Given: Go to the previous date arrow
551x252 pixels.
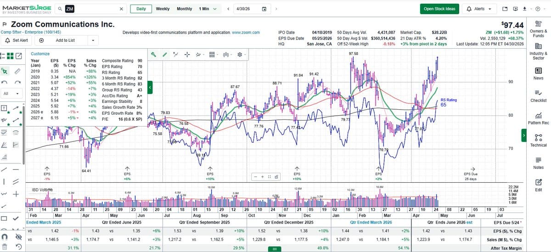Looking at the screenshot, I should click(228, 9).
